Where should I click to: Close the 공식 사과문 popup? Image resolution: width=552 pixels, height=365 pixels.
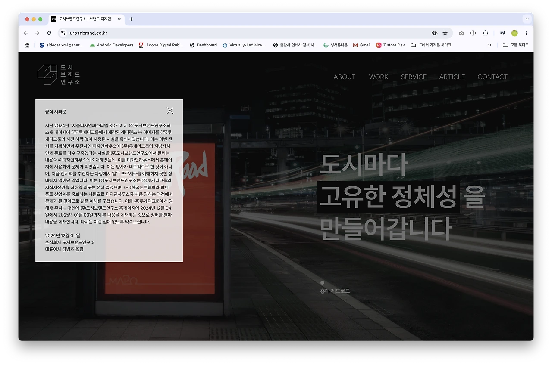pos(170,111)
